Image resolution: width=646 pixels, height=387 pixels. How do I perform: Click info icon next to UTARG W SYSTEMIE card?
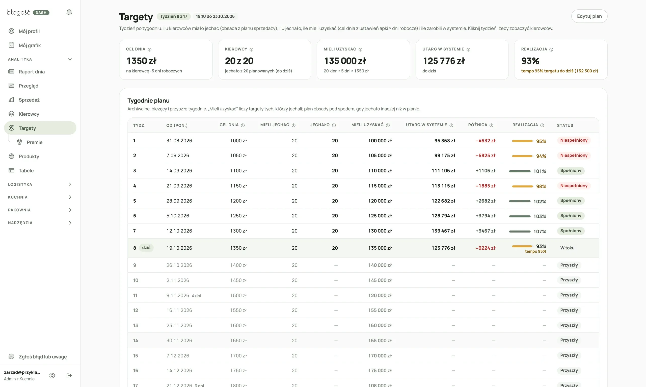click(468, 49)
